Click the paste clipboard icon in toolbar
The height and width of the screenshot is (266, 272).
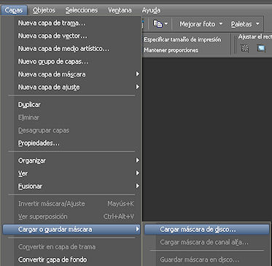tap(158, 24)
